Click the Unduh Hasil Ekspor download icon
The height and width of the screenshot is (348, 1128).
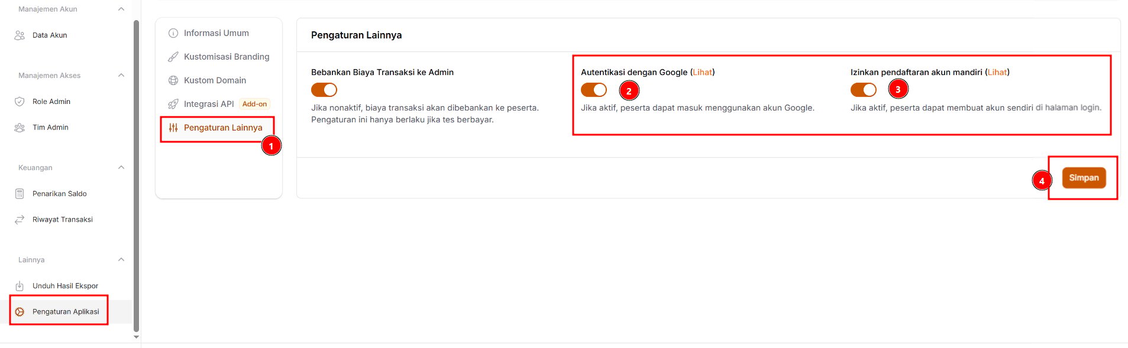[20, 286]
